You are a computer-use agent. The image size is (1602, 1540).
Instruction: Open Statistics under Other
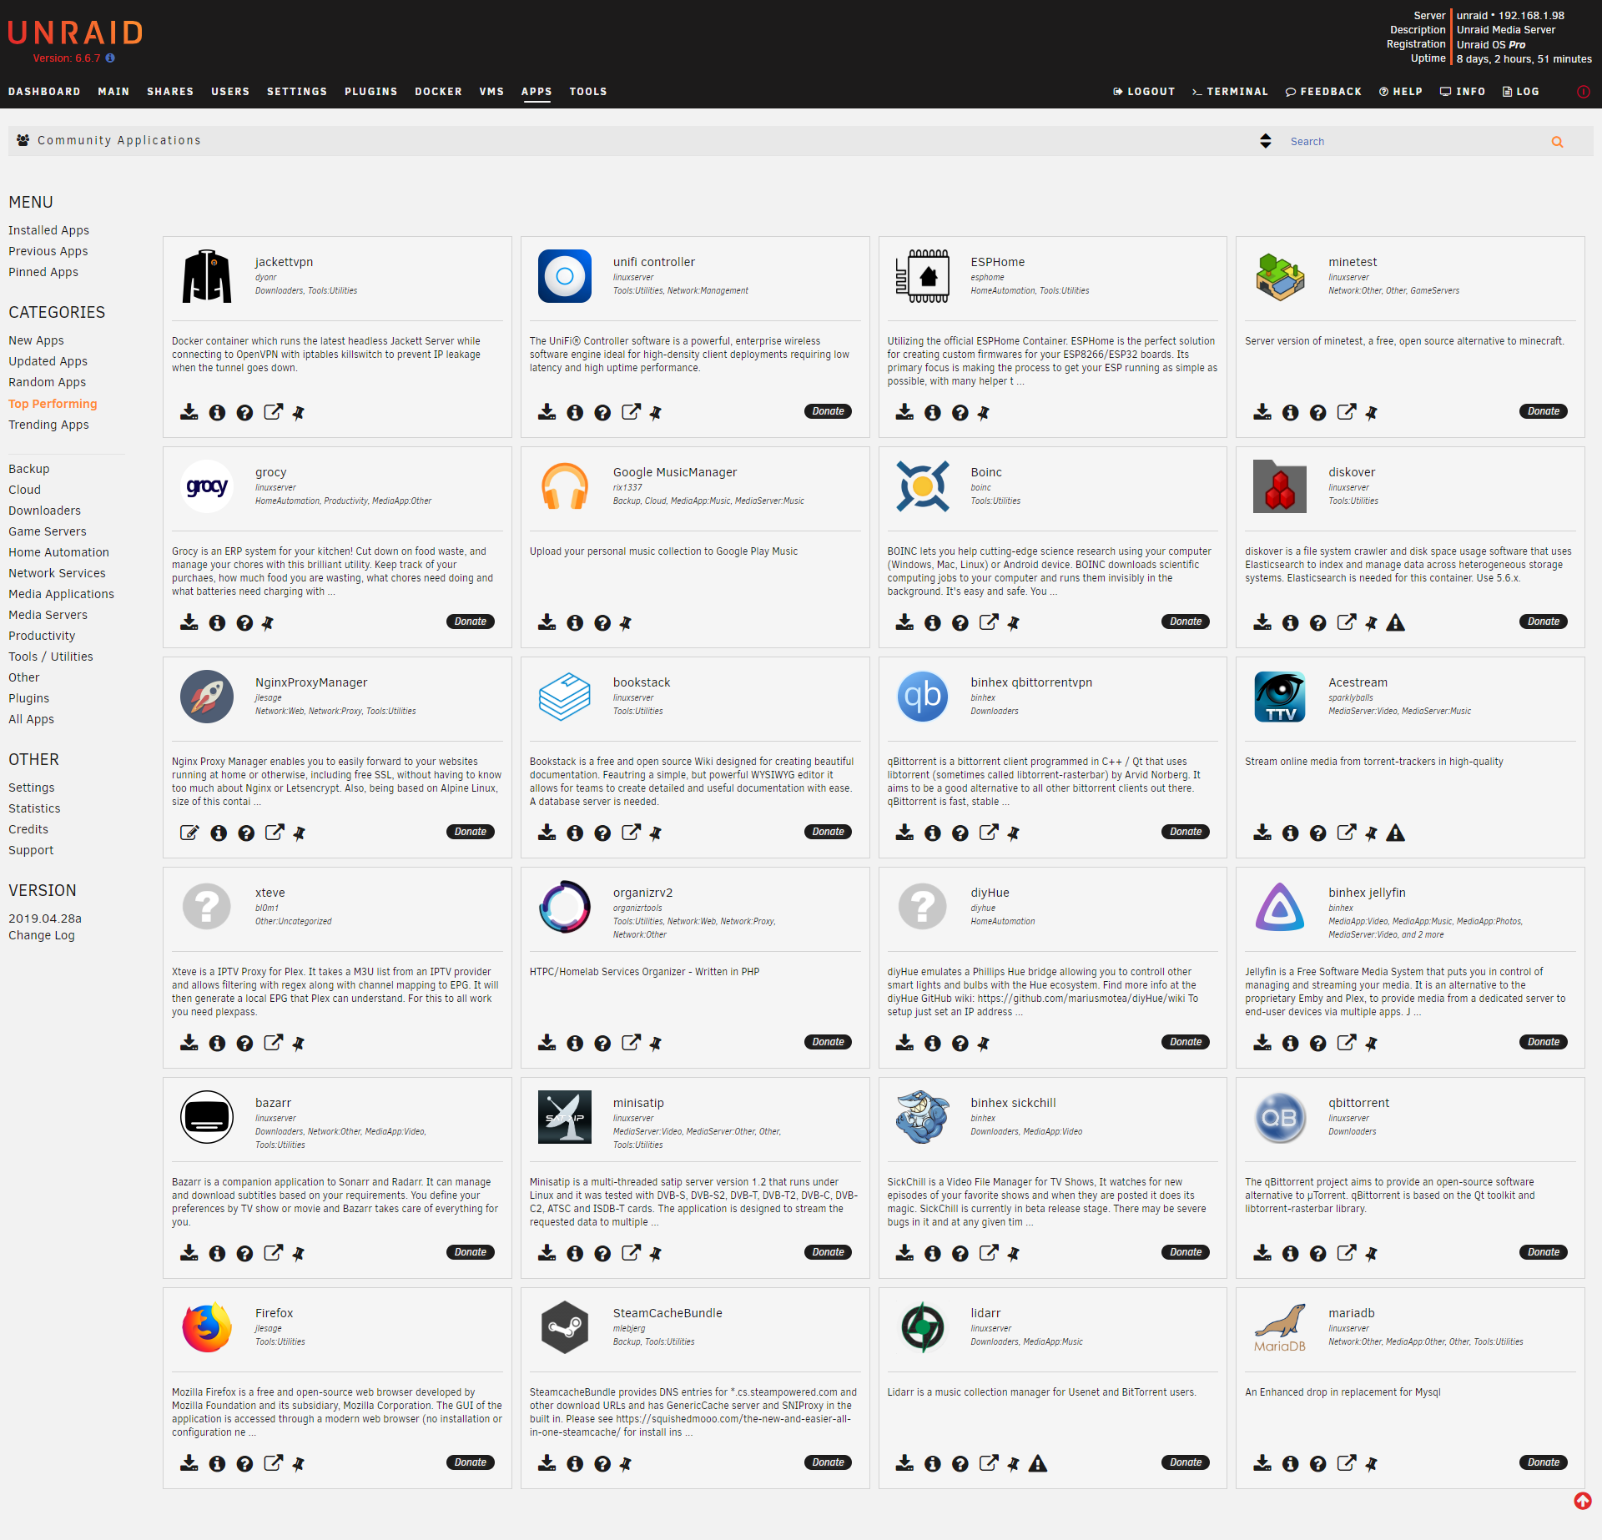34,808
